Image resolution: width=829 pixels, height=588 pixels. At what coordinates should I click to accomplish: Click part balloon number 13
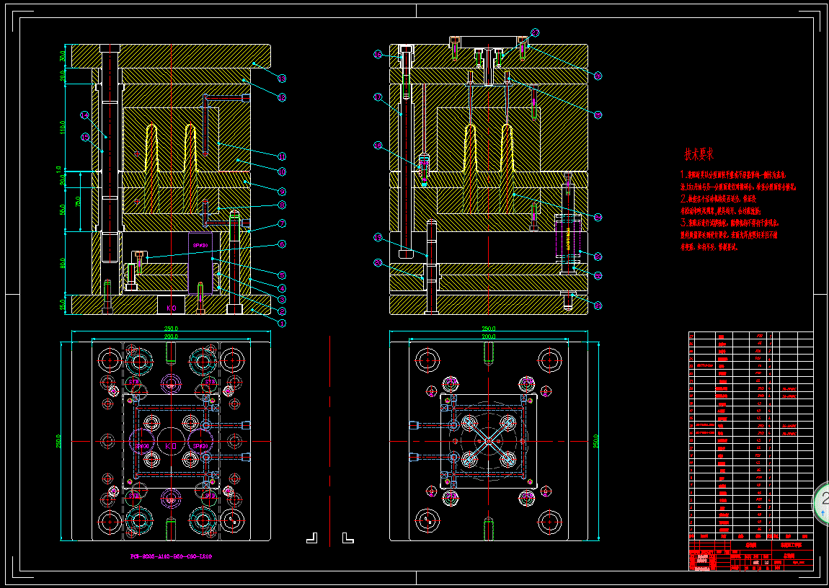click(x=282, y=79)
